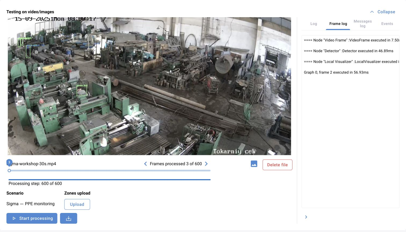Viewport: 406px width, 232px height.
Task: Click the 'Sigma — PPE monitoring' scenario text
Action: click(x=30, y=204)
